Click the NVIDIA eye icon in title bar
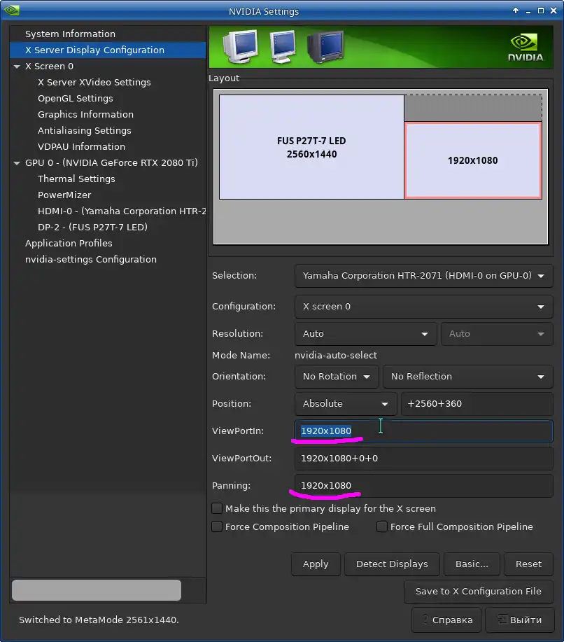564x642 pixels. 12,10
